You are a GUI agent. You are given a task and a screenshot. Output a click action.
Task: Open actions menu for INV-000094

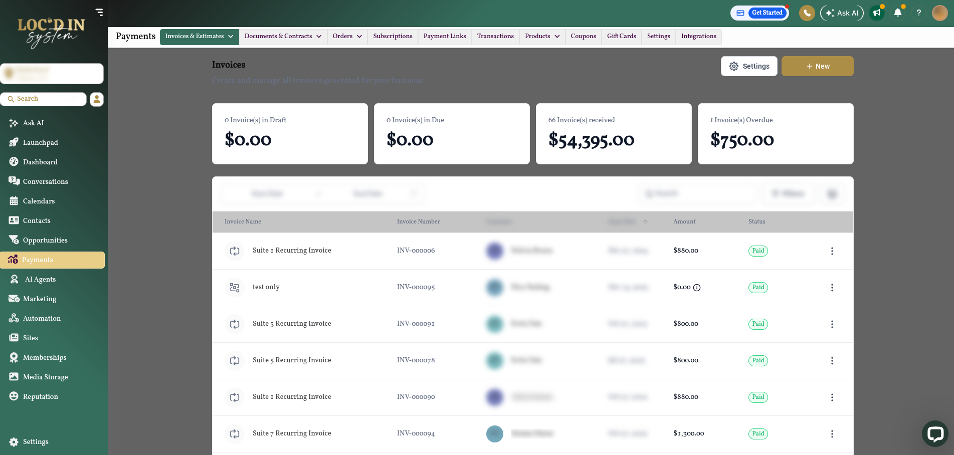[832, 434]
